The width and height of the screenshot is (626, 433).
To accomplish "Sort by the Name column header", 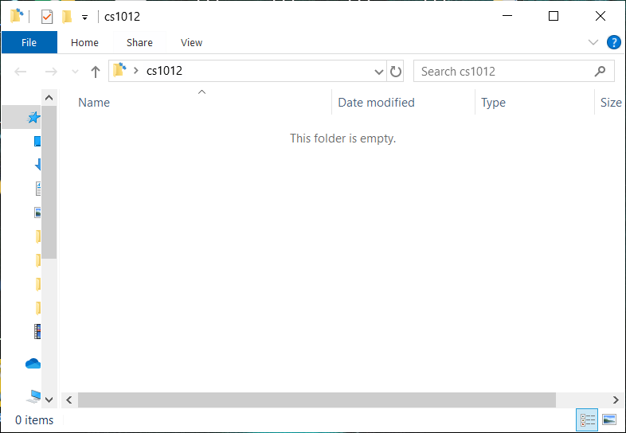I will coord(94,103).
